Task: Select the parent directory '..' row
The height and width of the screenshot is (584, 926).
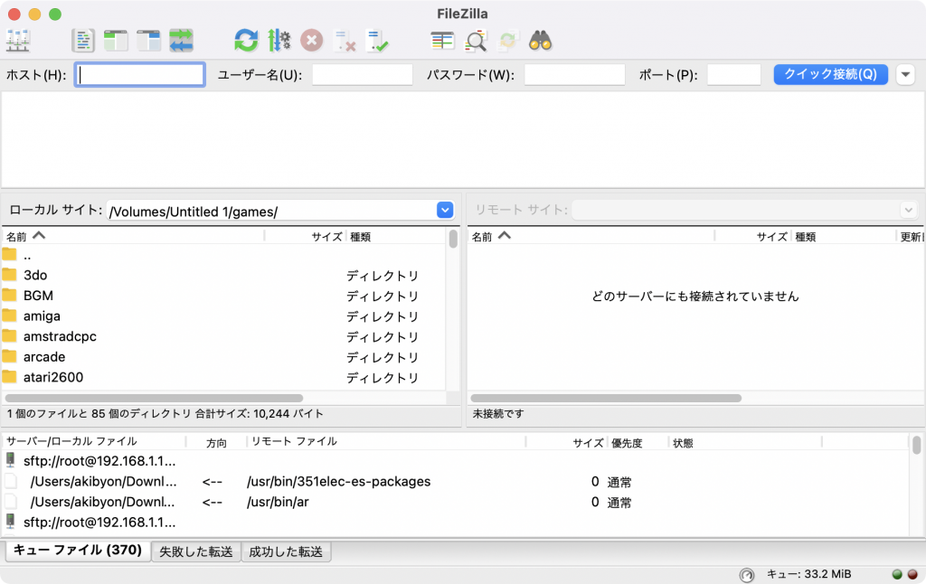Action: click(x=224, y=255)
